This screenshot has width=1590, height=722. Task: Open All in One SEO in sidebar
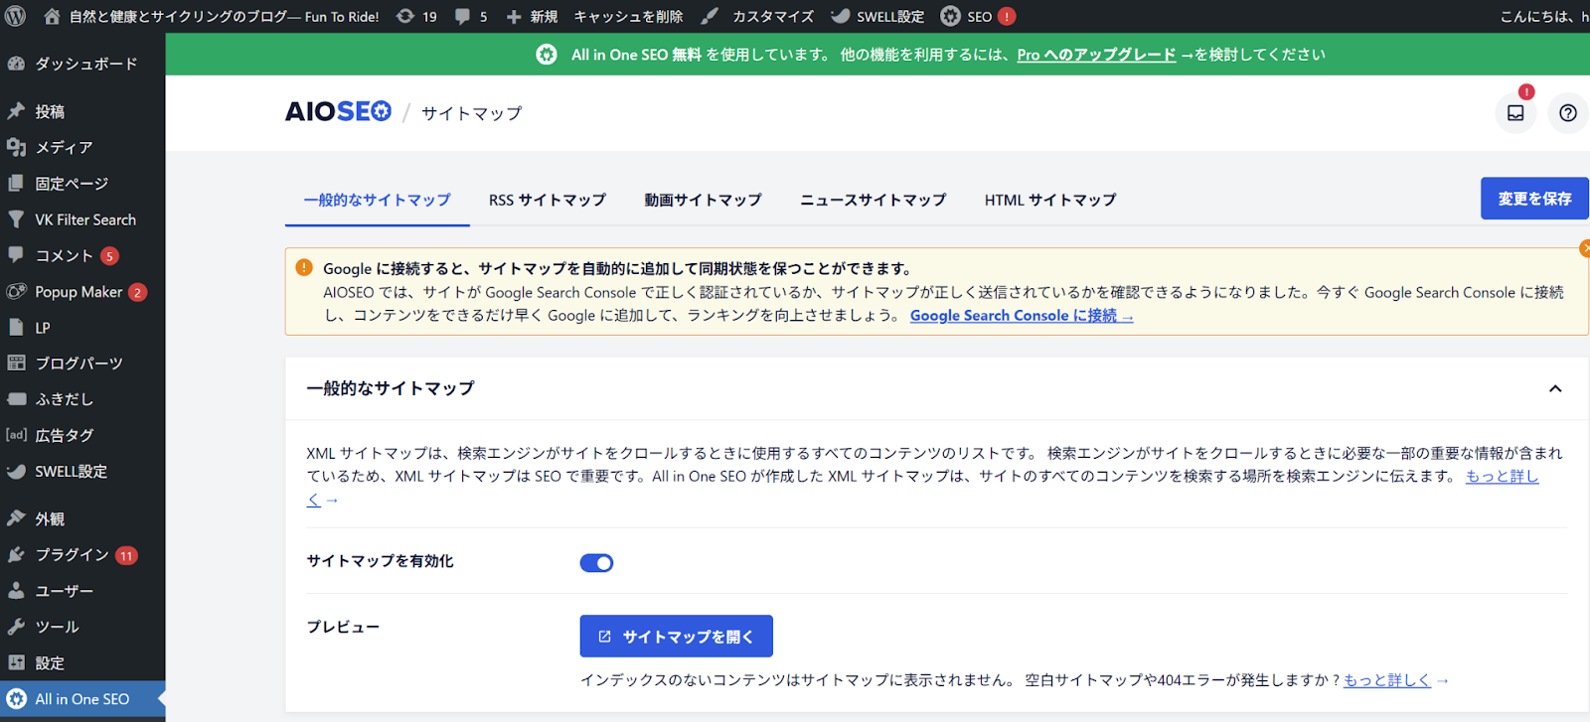coord(82,699)
